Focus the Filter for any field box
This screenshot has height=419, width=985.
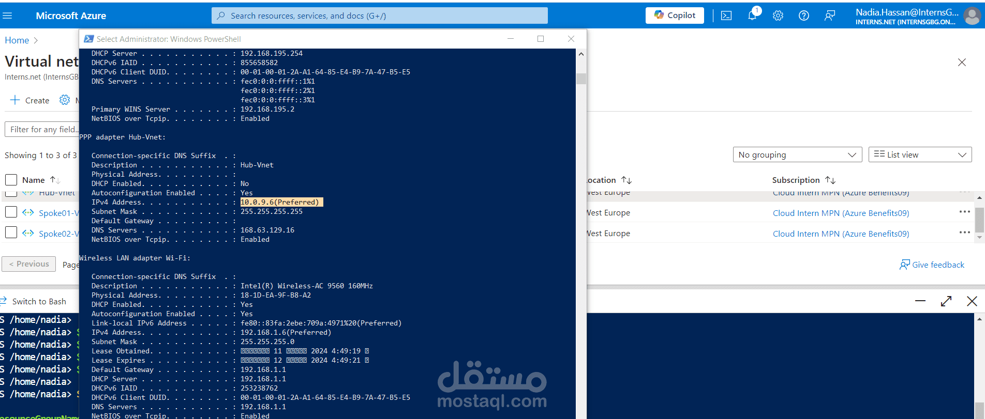(42, 129)
